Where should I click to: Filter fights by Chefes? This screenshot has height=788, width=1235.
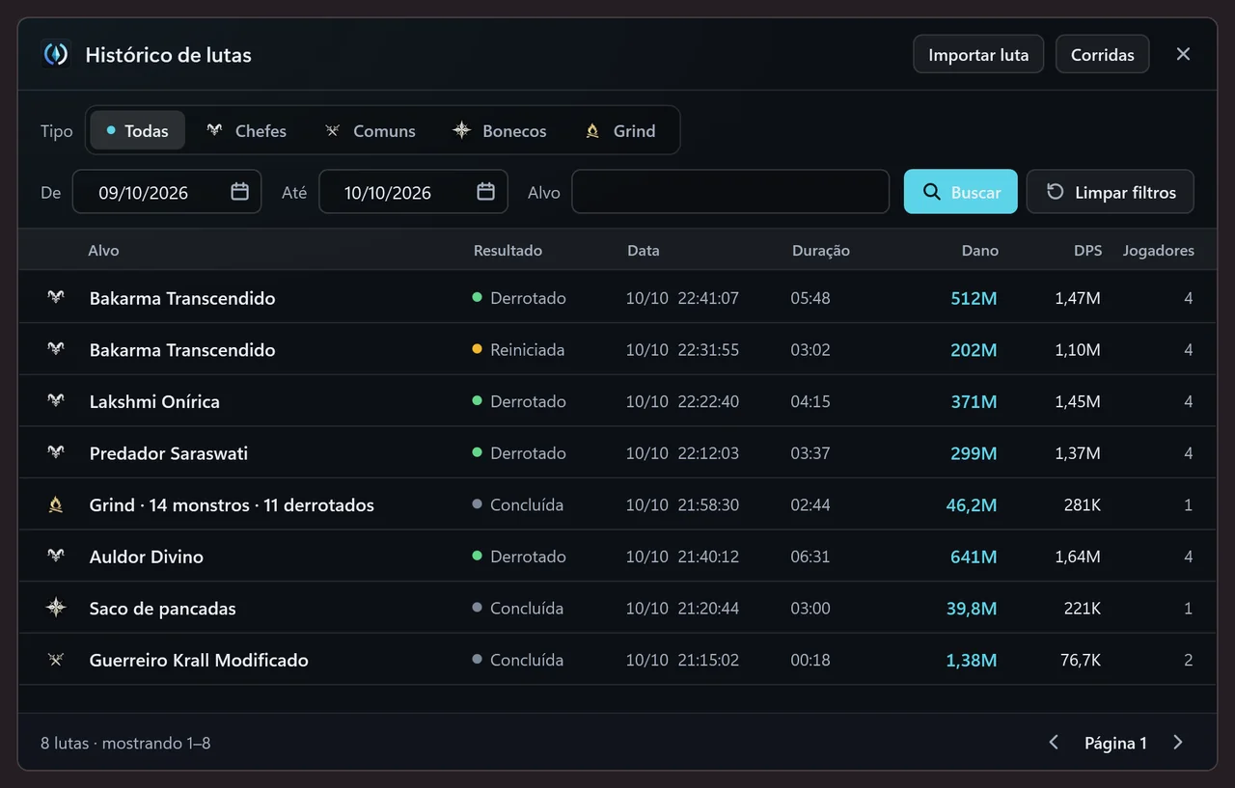point(246,130)
